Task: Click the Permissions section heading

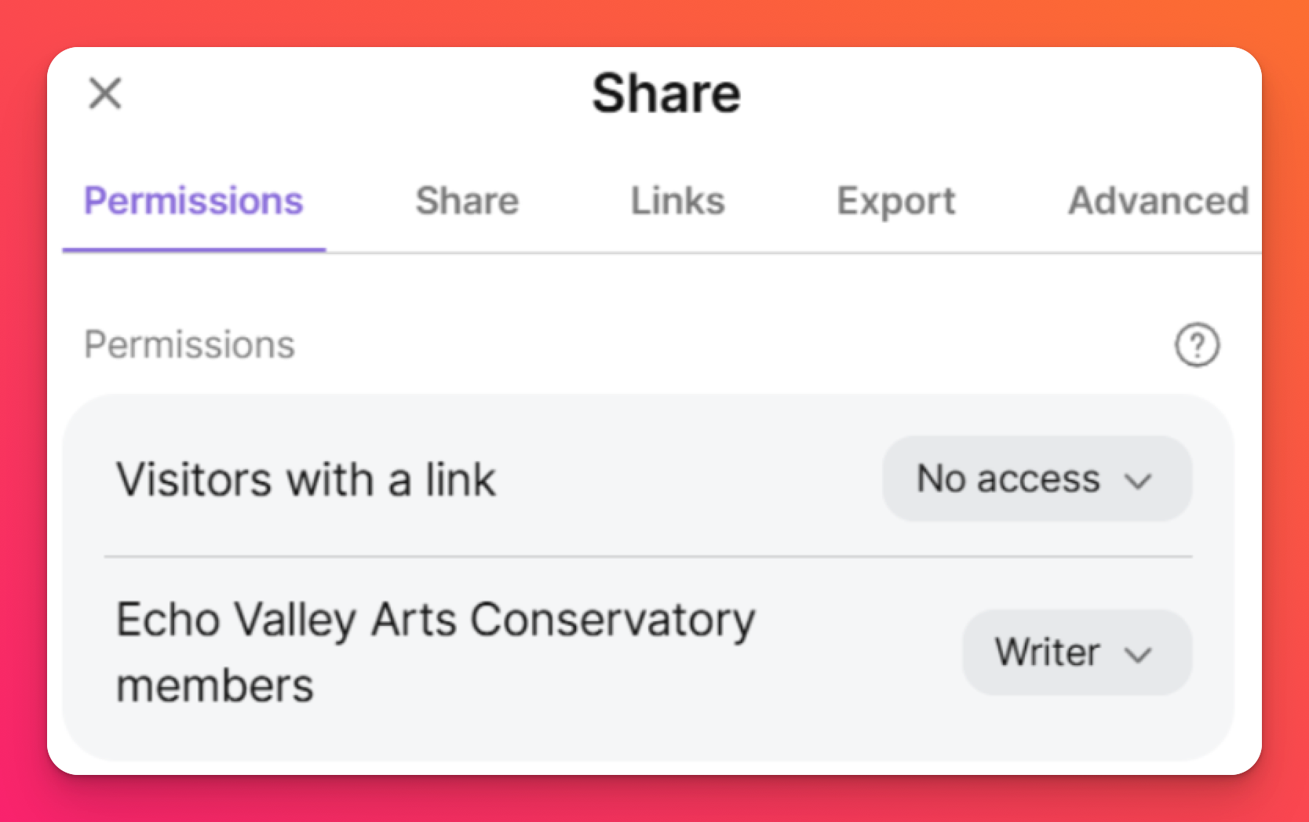Action: (x=190, y=345)
